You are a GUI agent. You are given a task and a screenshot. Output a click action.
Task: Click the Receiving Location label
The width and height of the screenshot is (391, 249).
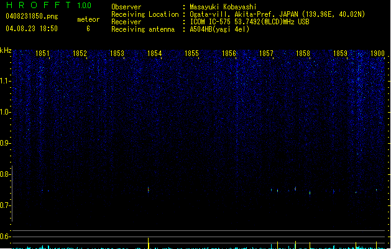pyautogui.click(x=145, y=14)
